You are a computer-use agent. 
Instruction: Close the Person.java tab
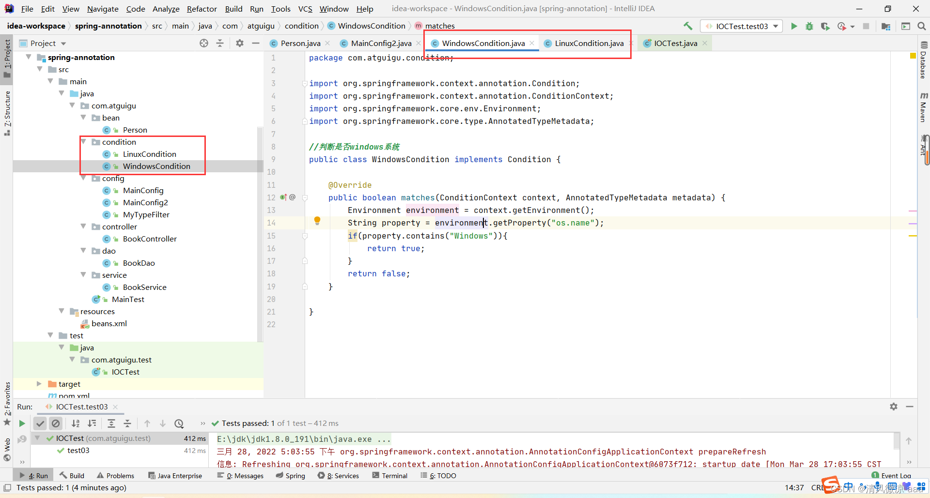328,44
